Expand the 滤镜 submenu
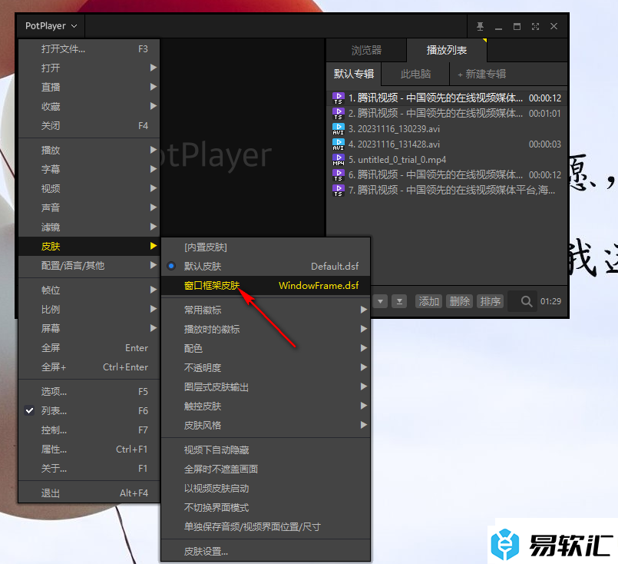The image size is (618, 564). (x=89, y=227)
